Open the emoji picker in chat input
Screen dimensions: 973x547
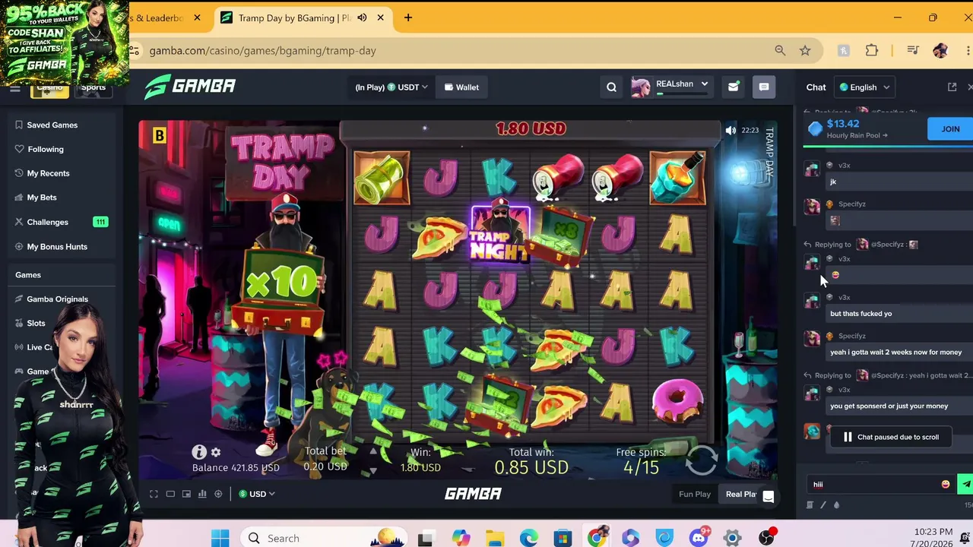pyautogui.click(x=946, y=484)
